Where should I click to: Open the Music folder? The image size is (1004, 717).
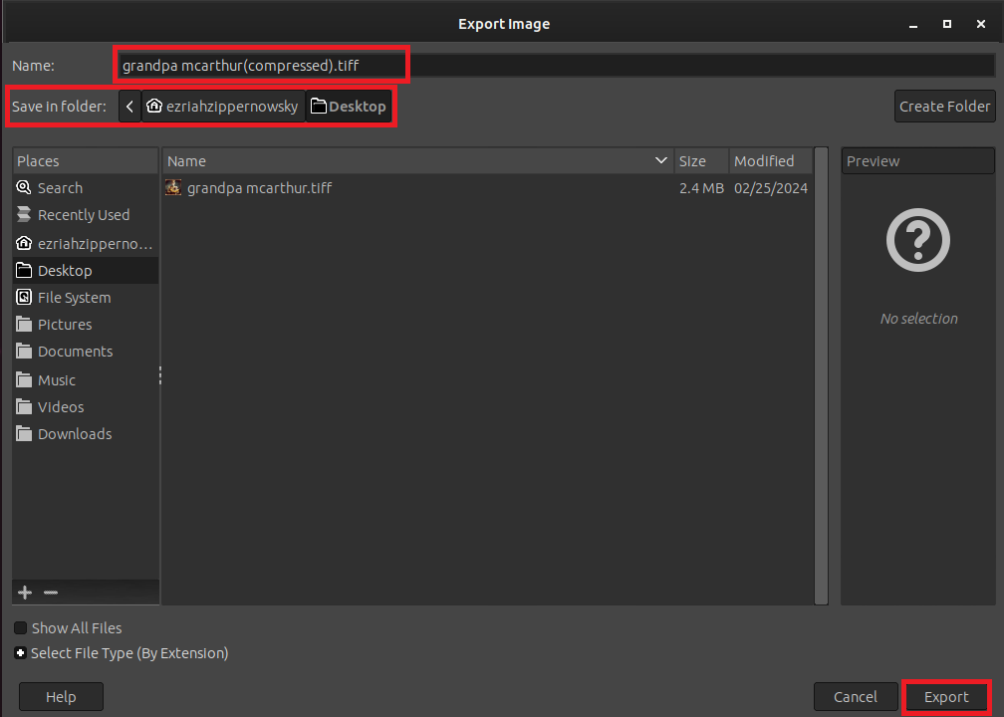55,379
